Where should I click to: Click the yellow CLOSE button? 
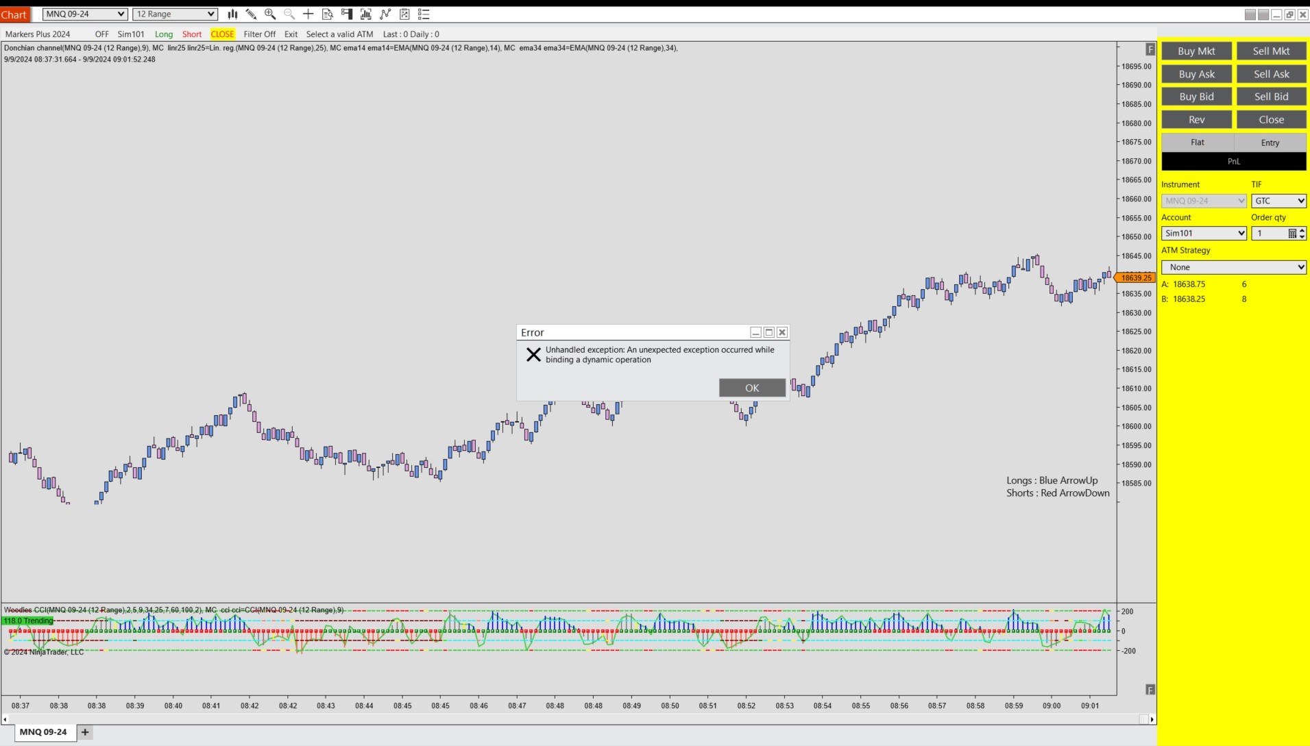[x=222, y=34]
